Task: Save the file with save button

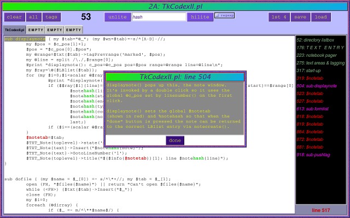Action: coord(300,17)
